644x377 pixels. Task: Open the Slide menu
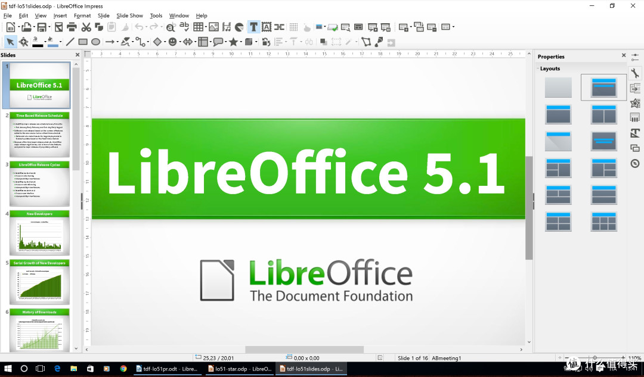coord(104,15)
